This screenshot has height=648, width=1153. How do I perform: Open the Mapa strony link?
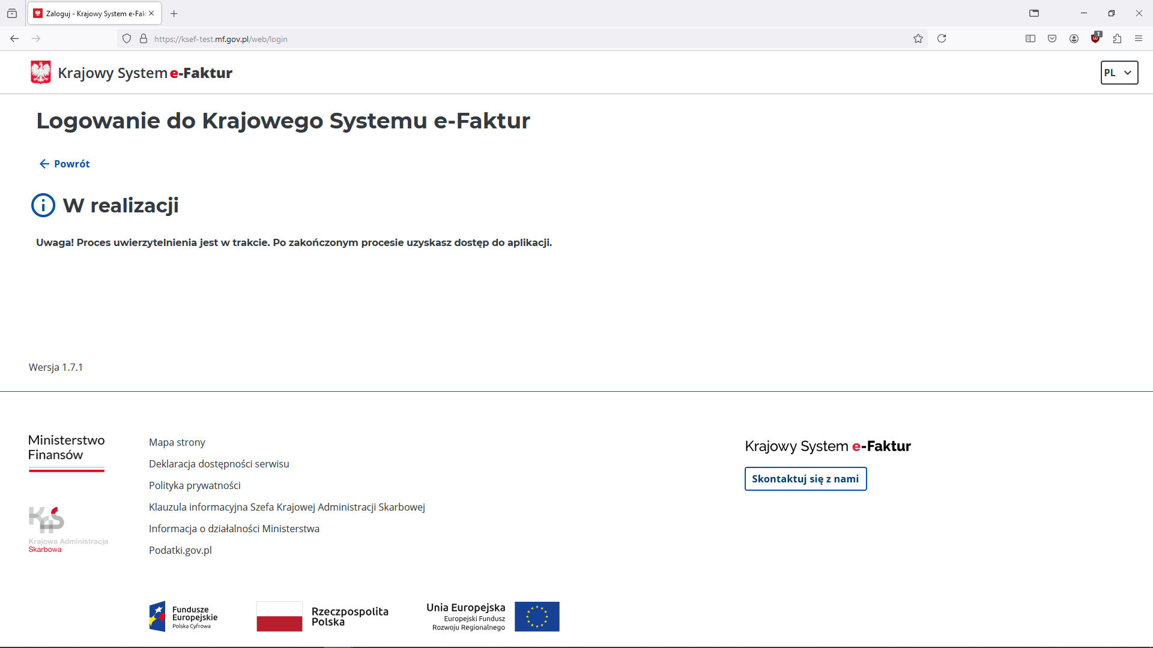(177, 442)
